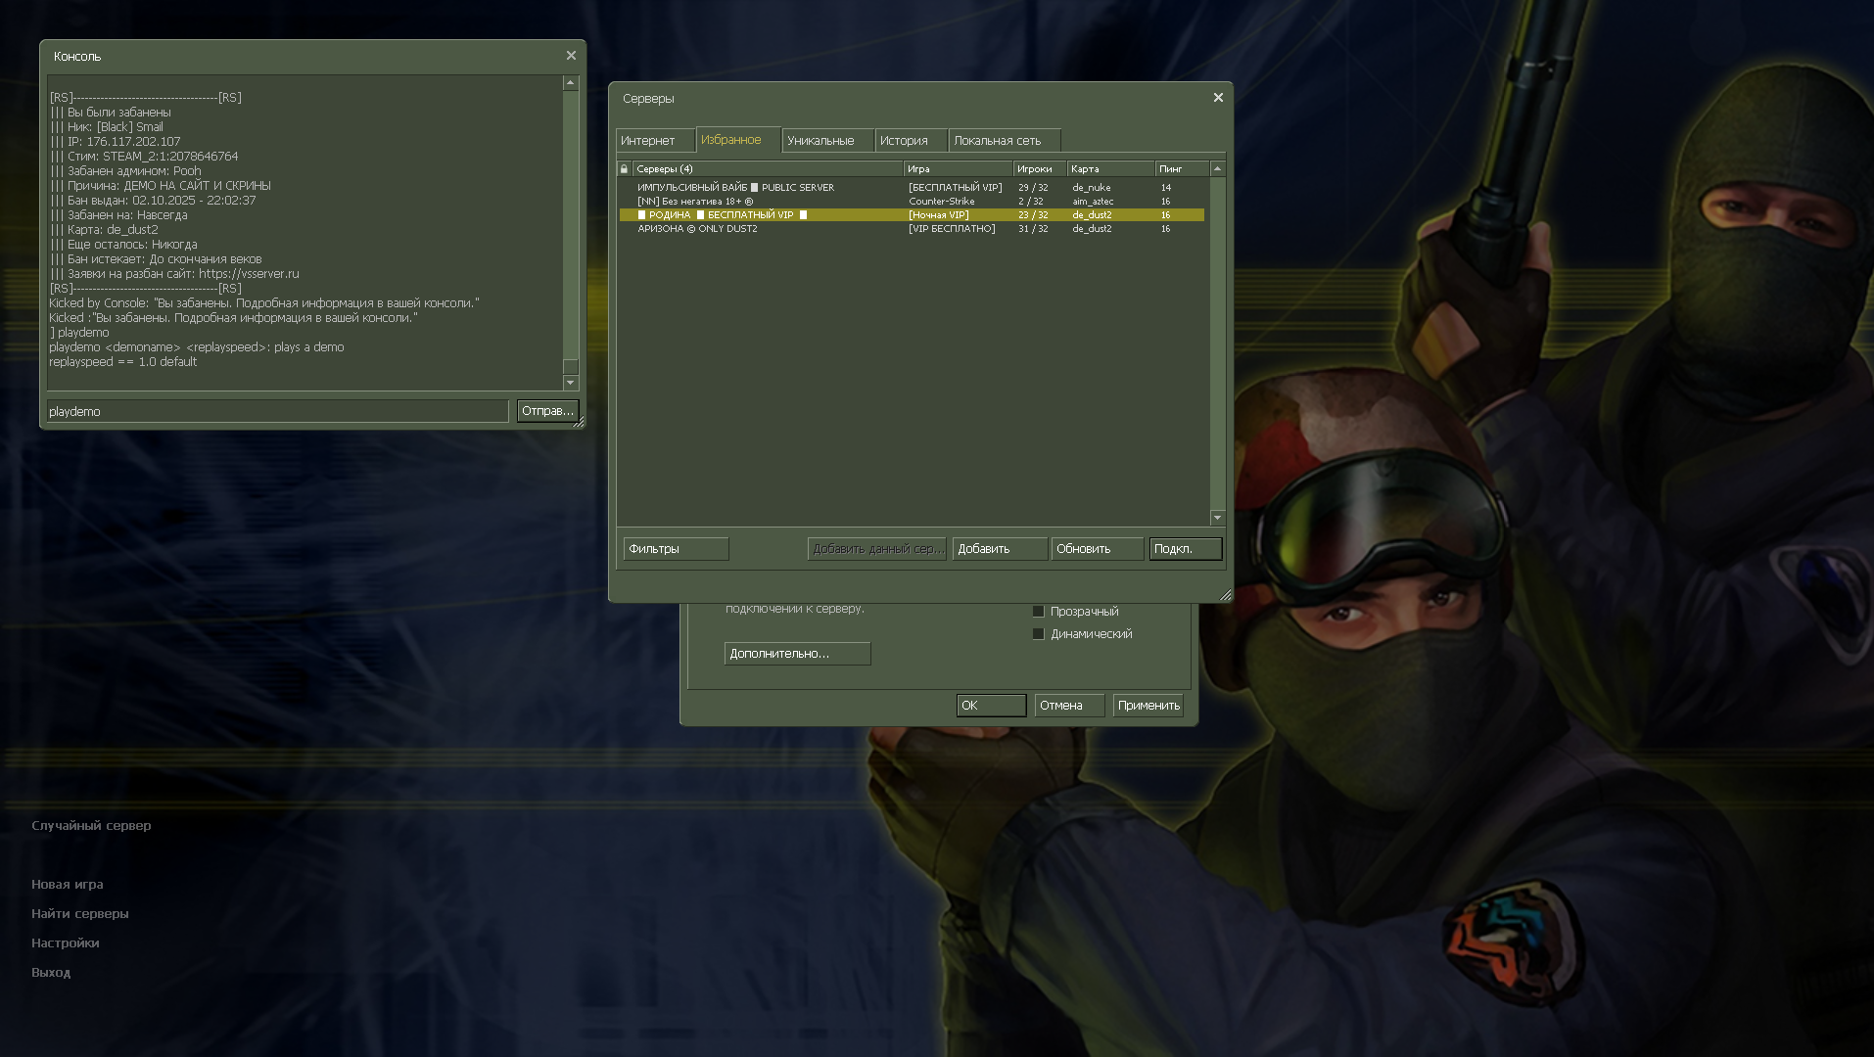Open Найти серверы from main menu

pyautogui.click(x=80, y=914)
